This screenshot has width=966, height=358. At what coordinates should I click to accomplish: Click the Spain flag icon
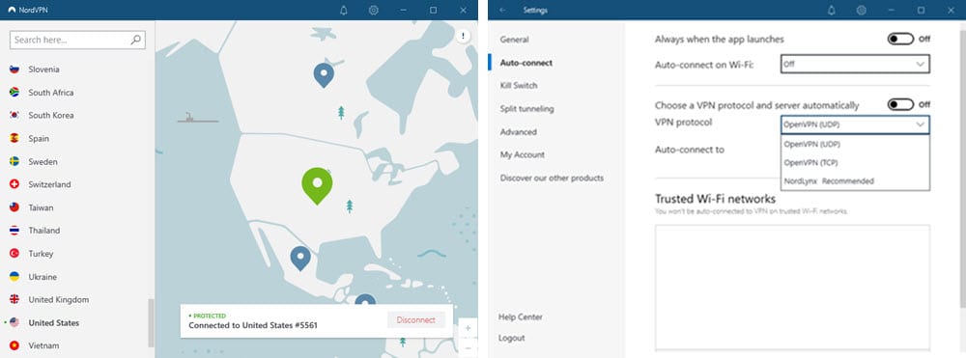click(14, 138)
